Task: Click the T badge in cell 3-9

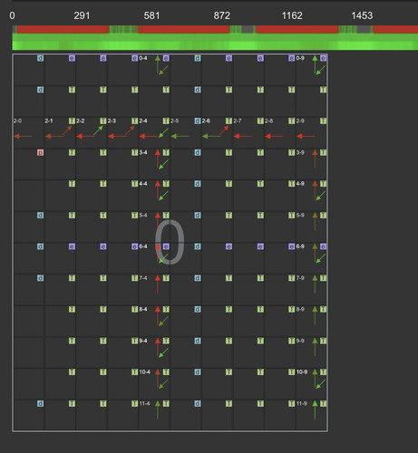Action: tap(323, 152)
